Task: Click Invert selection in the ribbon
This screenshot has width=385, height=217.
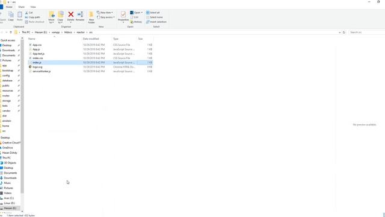Action: pos(156,22)
